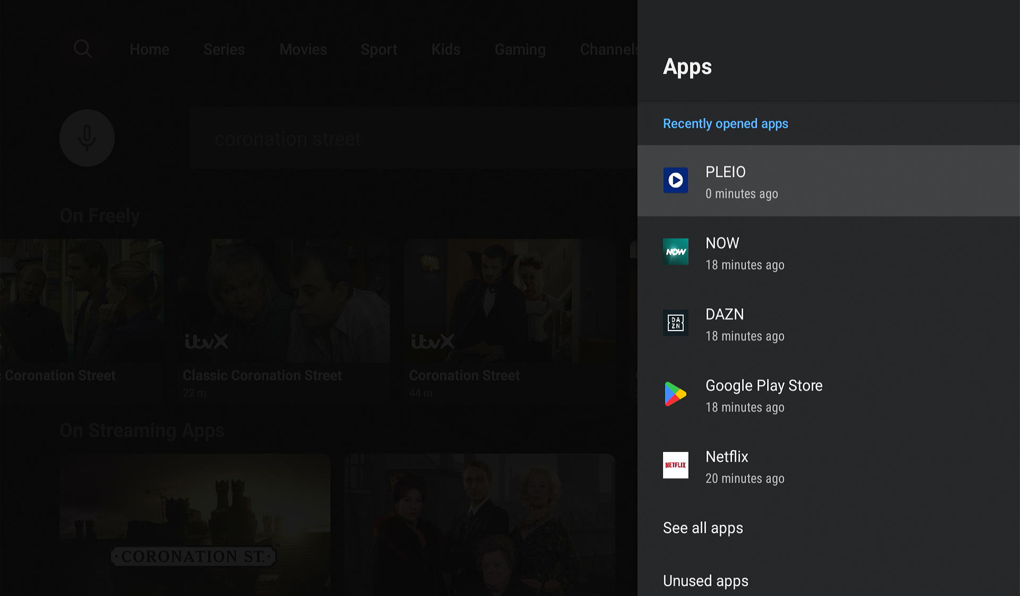Select the NOW app name text
Image resolution: width=1020 pixels, height=596 pixels.
722,243
